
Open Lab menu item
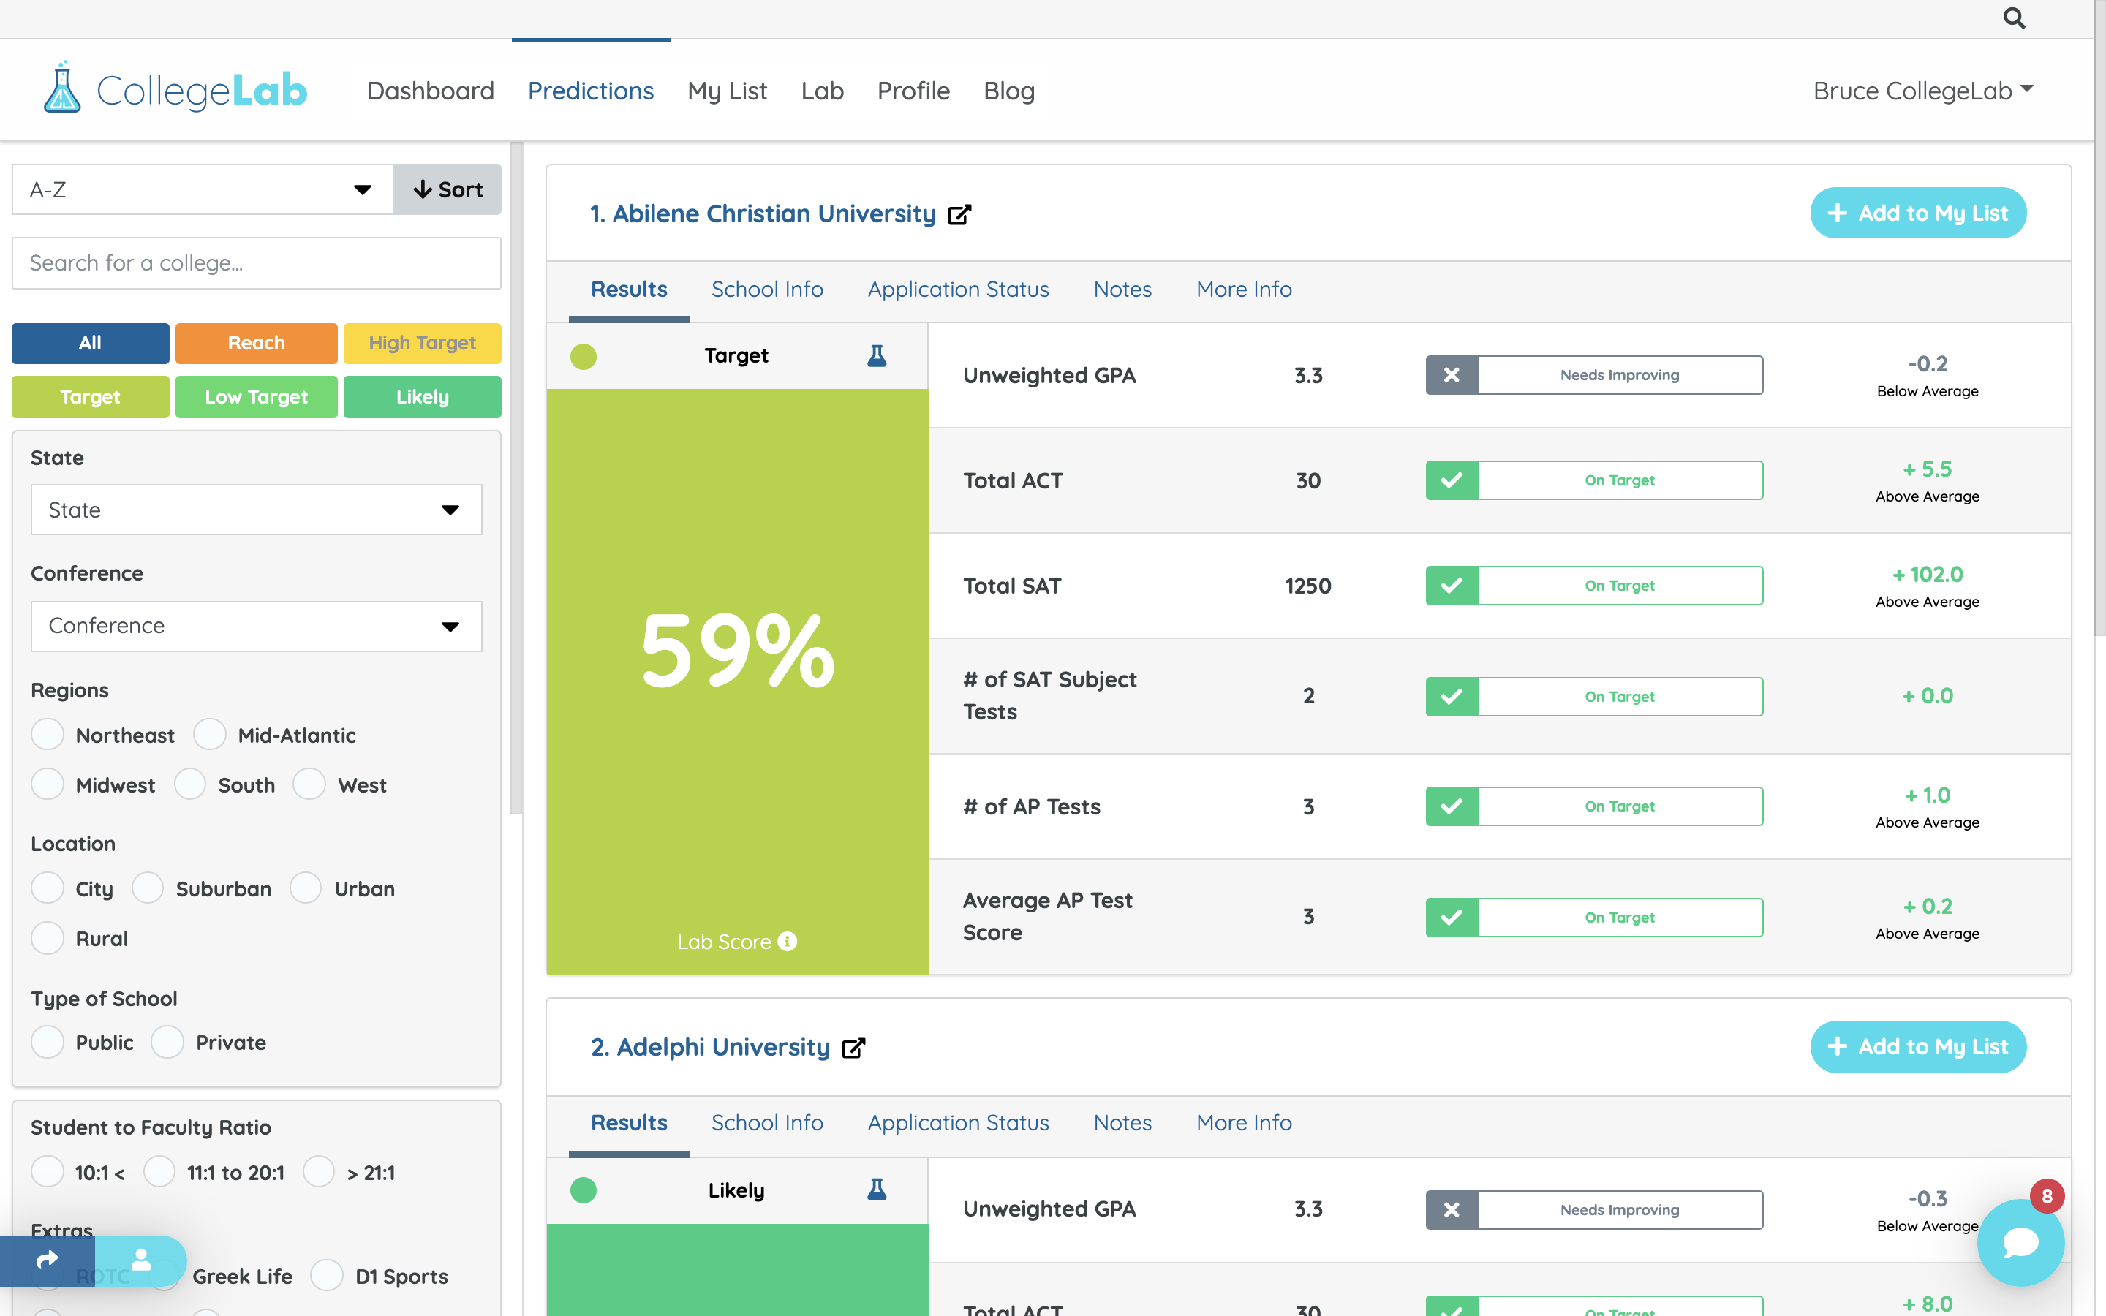823,91
